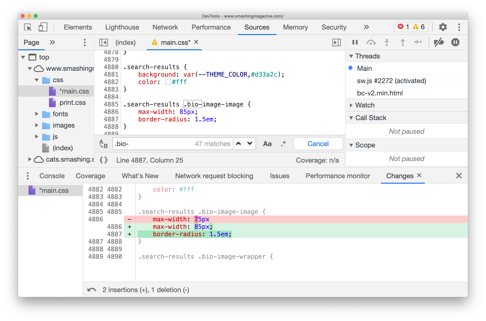Collapse the Threads section
Viewport: 486px width, 321px height.
(x=351, y=56)
